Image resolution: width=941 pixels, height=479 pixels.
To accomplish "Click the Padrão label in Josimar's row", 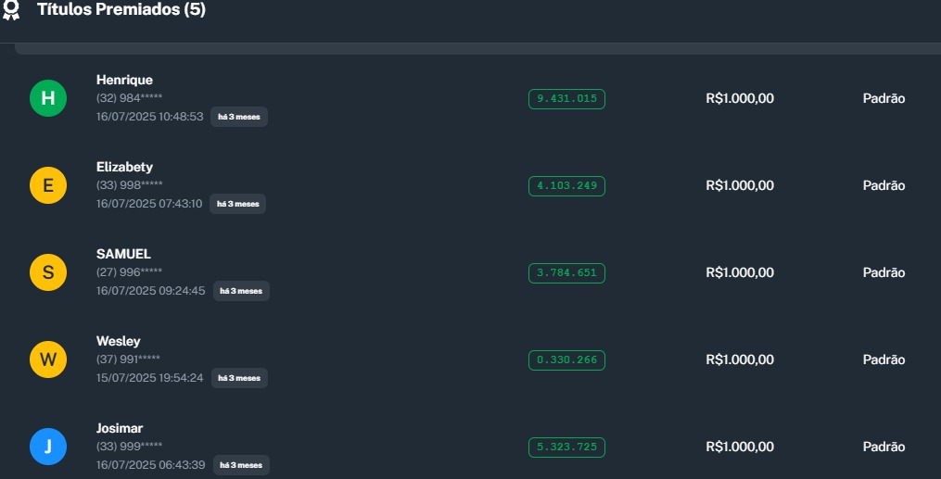I will (x=884, y=447).
